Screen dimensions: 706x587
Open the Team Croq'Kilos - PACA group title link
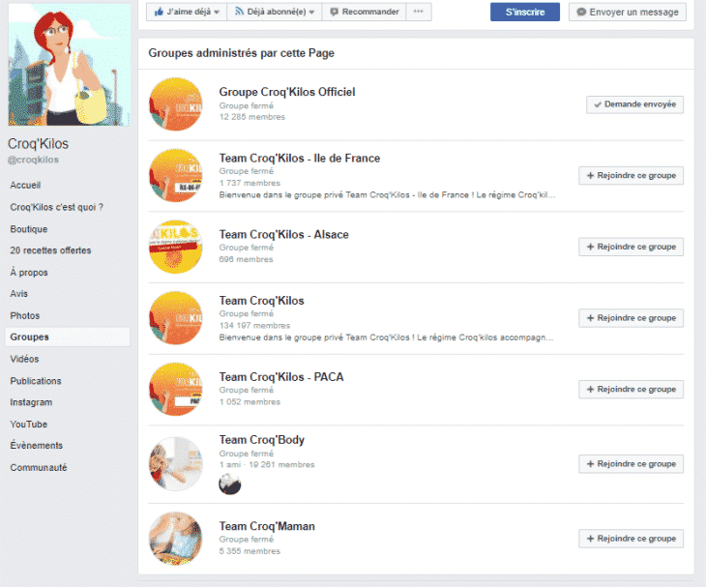coord(280,377)
